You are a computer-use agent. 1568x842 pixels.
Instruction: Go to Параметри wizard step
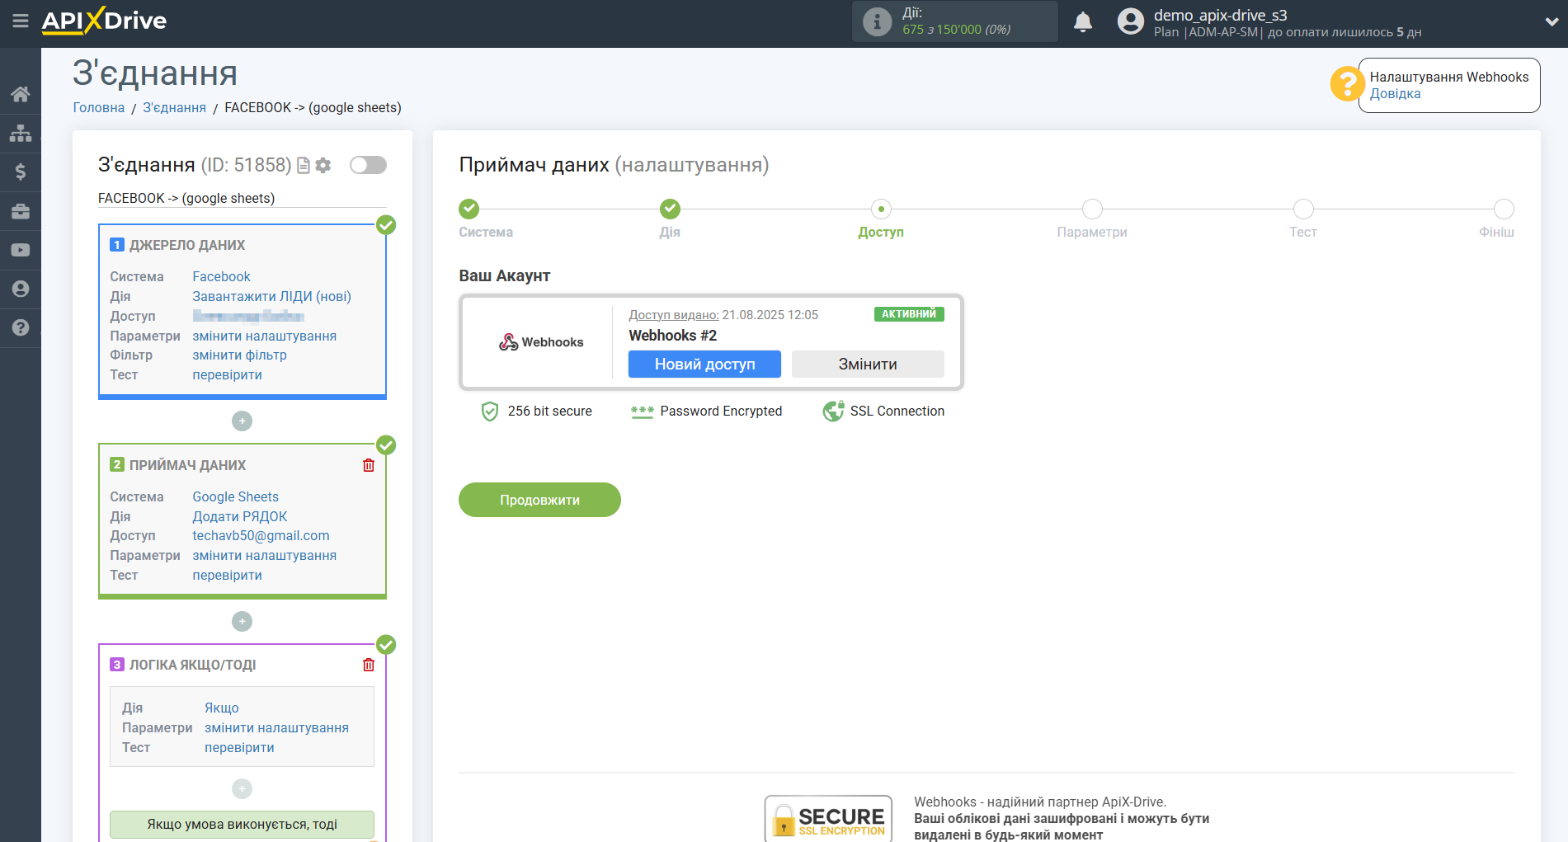[1092, 209]
